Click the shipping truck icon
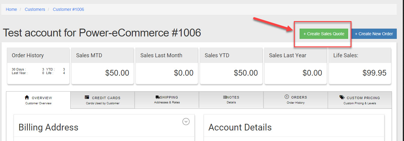 157,97
